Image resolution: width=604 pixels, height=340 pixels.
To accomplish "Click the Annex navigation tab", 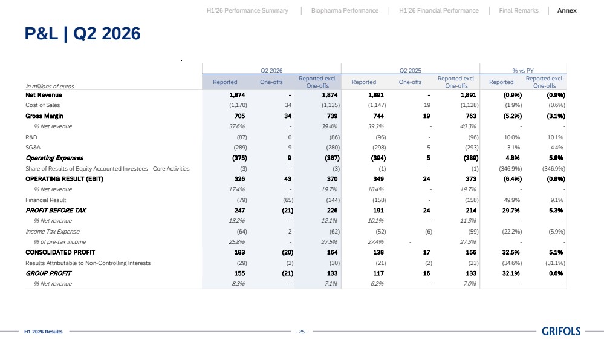I will [x=567, y=10].
